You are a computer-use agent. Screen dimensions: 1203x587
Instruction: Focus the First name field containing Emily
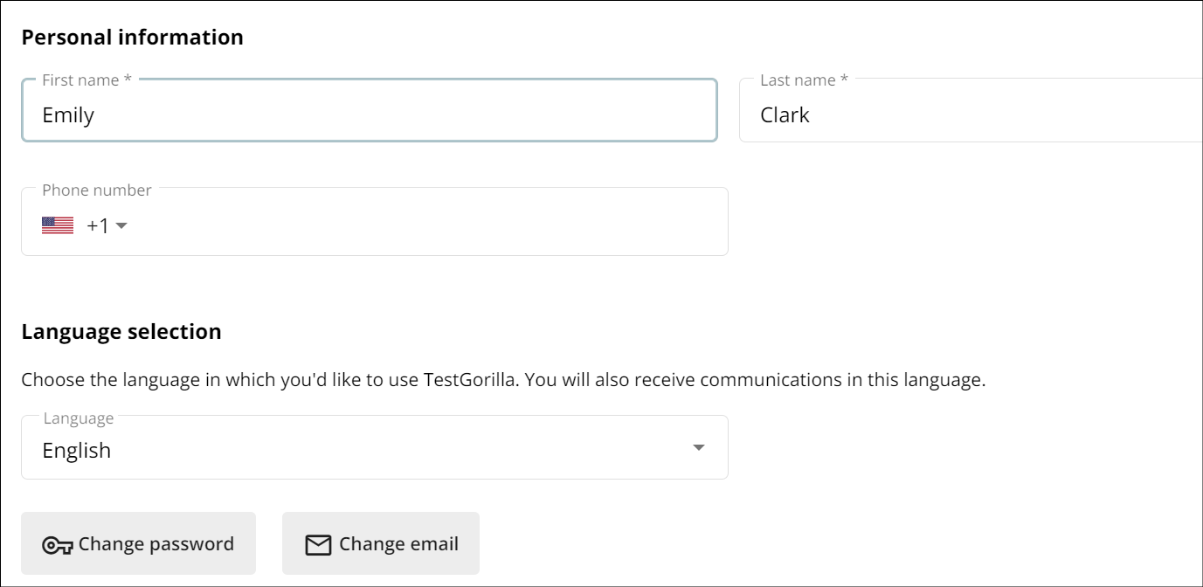point(370,110)
